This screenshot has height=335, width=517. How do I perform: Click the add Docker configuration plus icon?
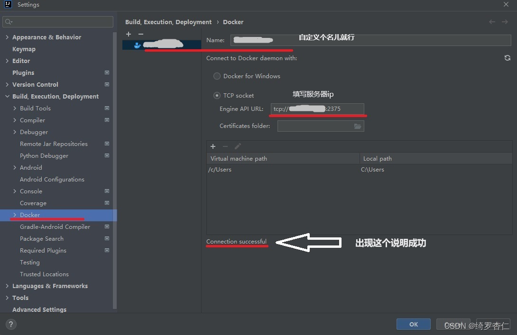point(128,34)
